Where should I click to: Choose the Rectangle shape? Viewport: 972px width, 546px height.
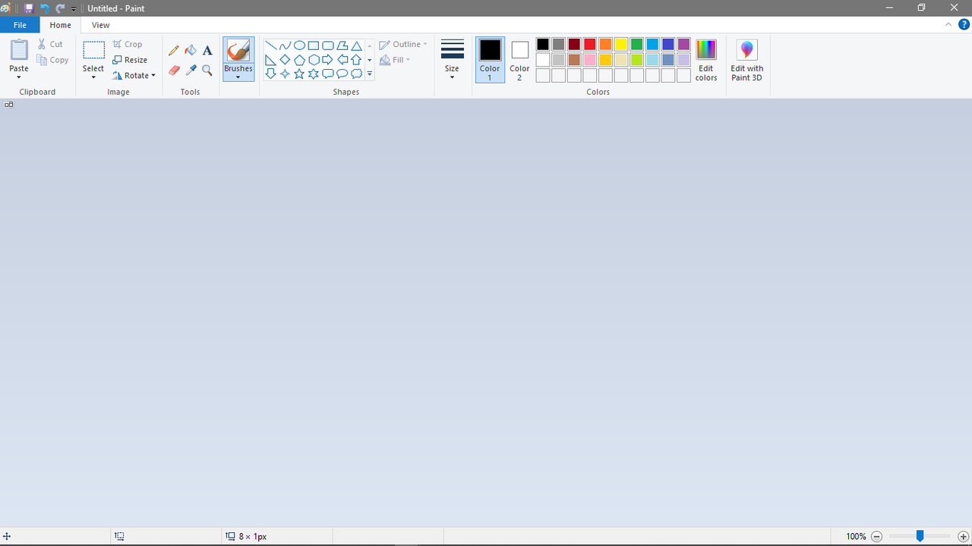coord(314,45)
